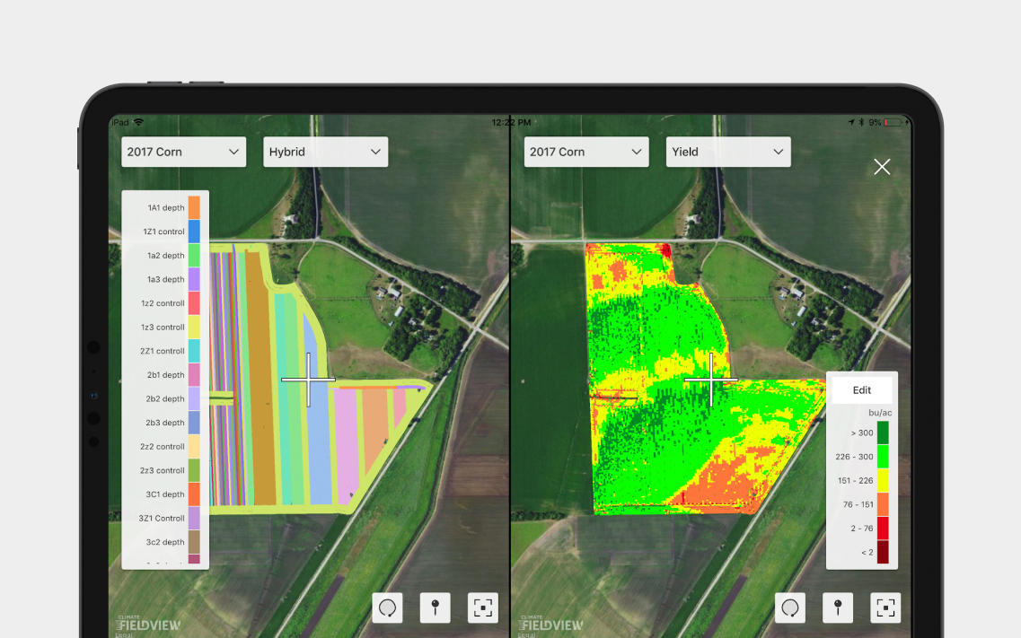The width and height of the screenshot is (1021, 638).
Task: Close the split map comparison view
Action: tap(881, 167)
